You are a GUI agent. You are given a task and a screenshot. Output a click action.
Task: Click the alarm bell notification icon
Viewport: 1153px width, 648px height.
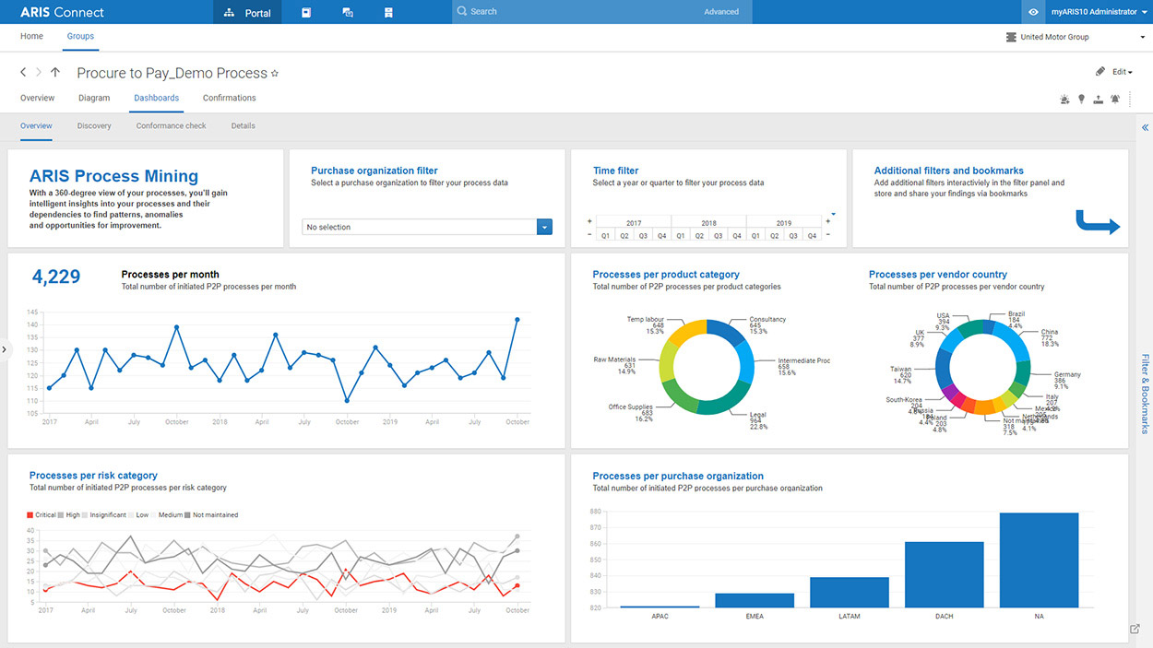pos(1115,99)
